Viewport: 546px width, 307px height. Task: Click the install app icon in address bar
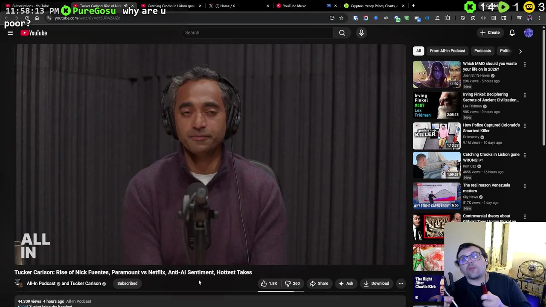(332, 18)
